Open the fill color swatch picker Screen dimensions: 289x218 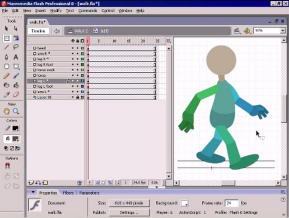[15, 139]
